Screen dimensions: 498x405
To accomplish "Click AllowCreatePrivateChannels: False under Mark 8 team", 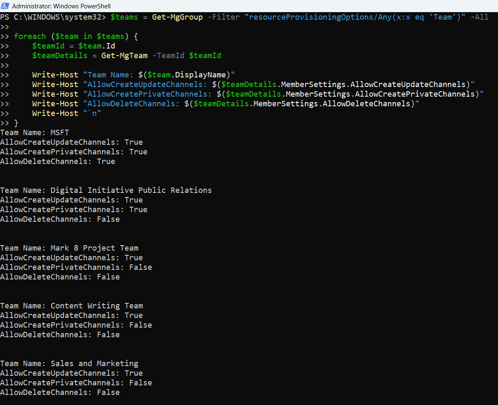I will [x=76, y=267].
